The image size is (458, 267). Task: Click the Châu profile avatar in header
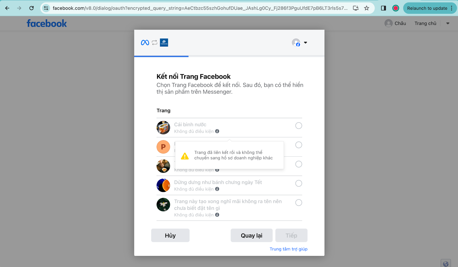coord(388,23)
